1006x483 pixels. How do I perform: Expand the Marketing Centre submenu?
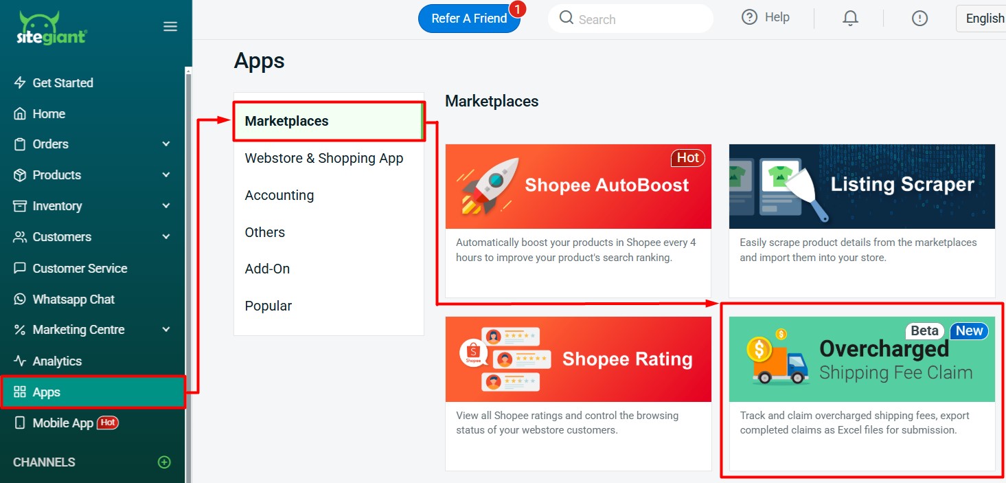coord(165,330)
